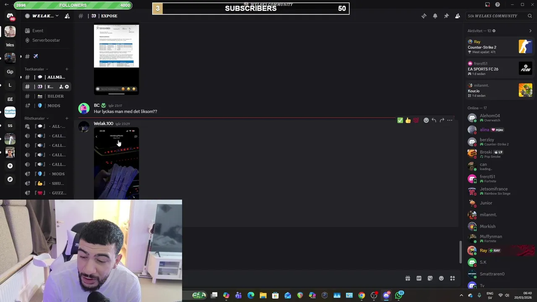Viewport: 537px width, 302px height.
Task: Open the member Muffynman
Action: pos(500,238)
